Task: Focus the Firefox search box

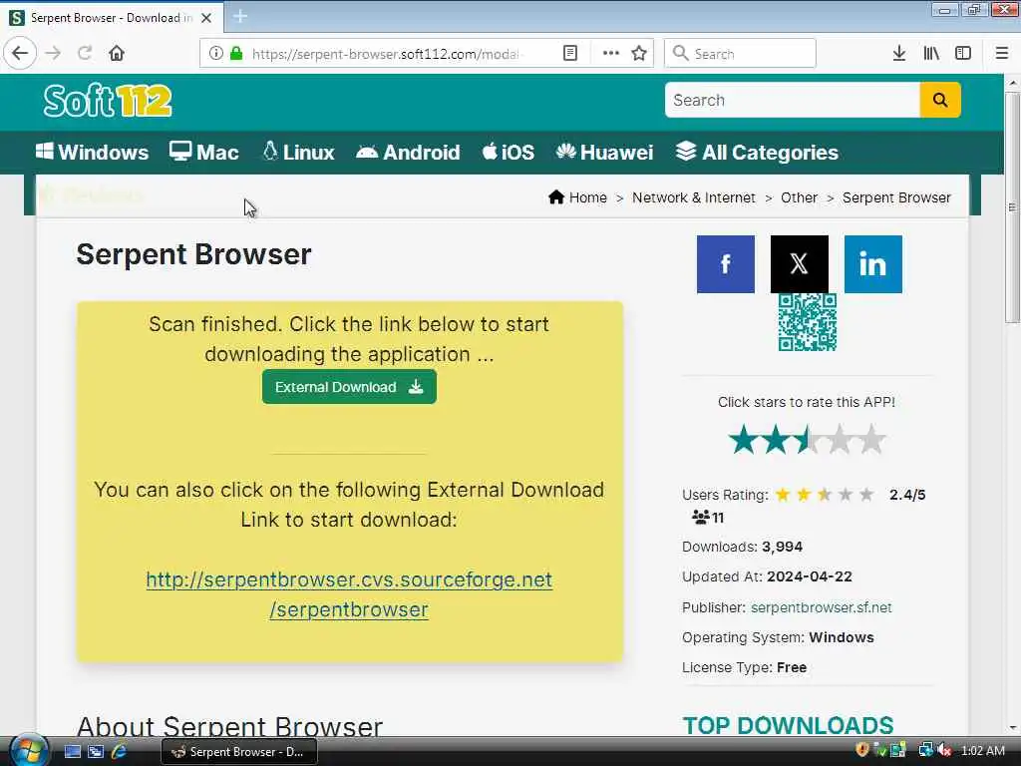Action: click(740, 54)
